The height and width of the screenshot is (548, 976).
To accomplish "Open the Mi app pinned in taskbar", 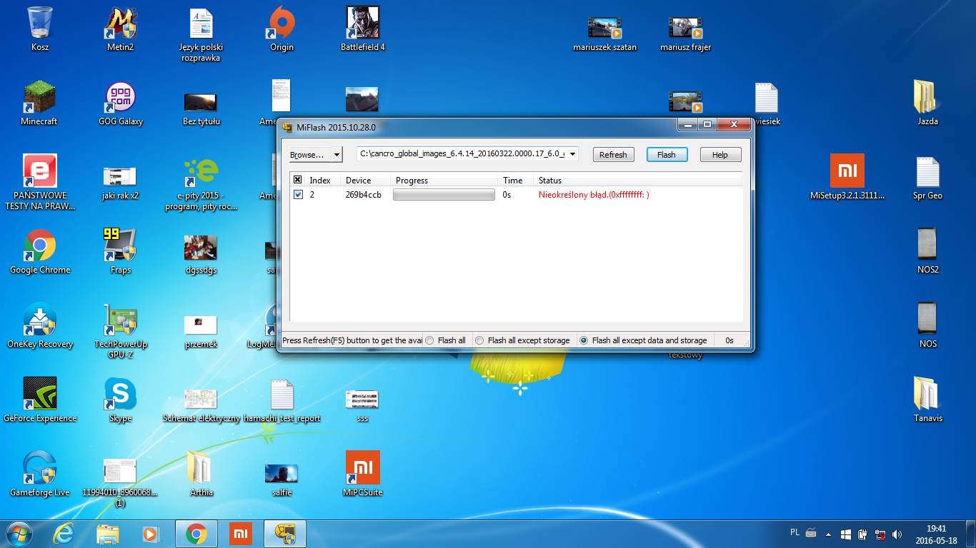I will click(241, 534).
